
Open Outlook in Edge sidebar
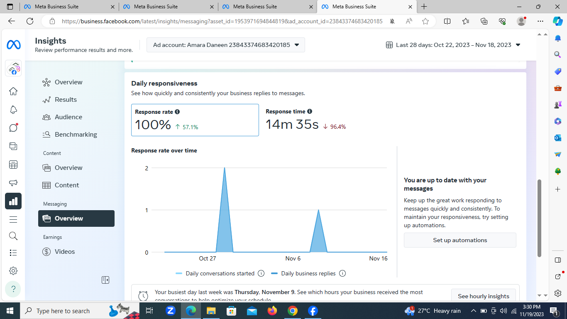coord(558,137)
